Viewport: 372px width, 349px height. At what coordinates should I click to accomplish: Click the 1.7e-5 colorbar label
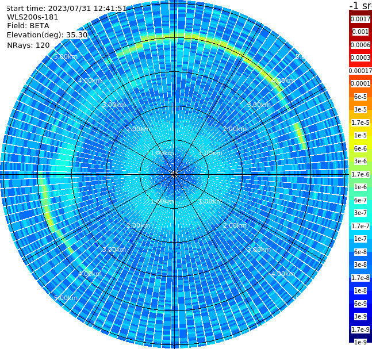pyautogui.click(x=361, y=122)
